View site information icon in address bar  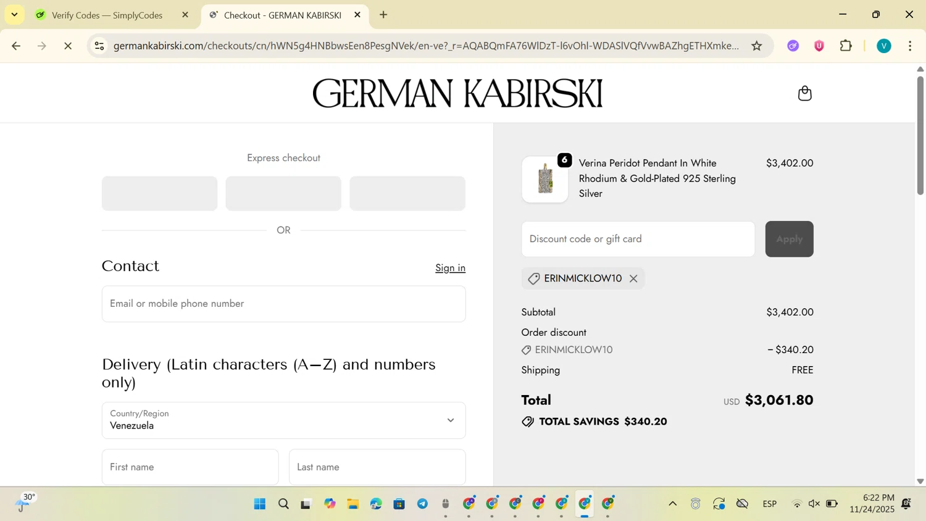99,46
